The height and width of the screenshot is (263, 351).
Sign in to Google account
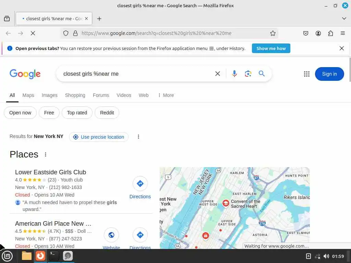[x=329, y=74]
